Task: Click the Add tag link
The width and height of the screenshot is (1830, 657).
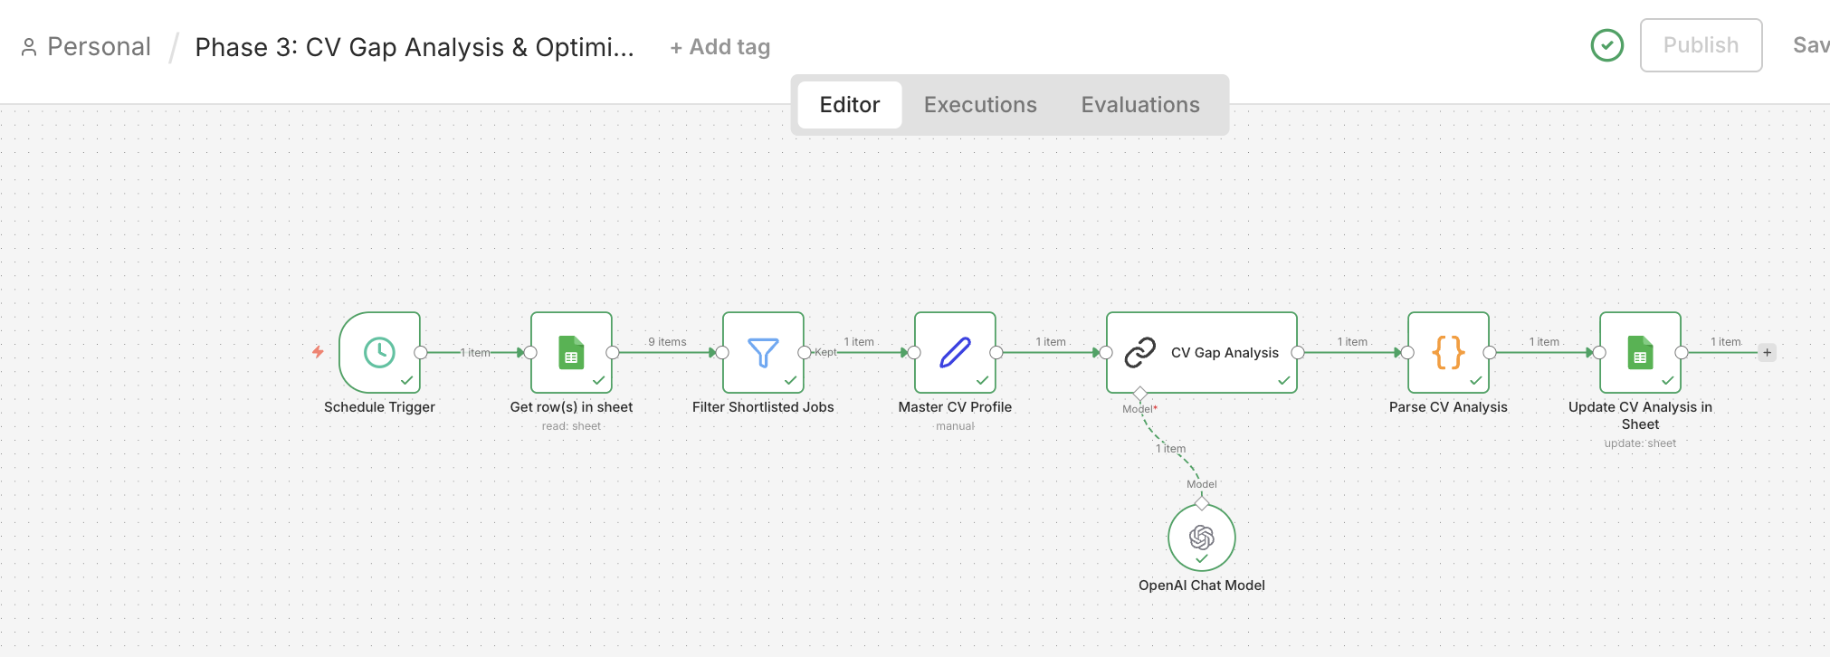Action: pyautogui.click(x=720, y=47)
